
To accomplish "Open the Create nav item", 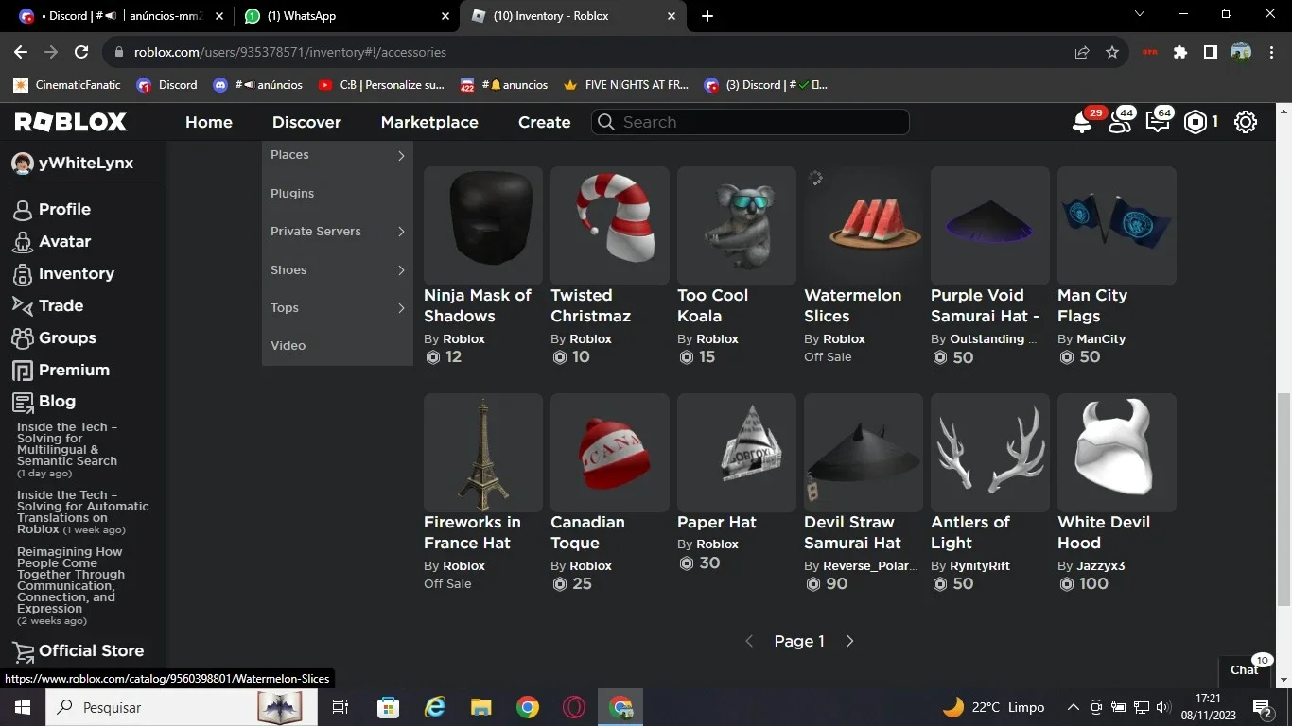I will [544, 122].
